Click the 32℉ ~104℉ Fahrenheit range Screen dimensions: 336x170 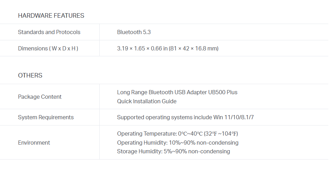pos(221,133)
